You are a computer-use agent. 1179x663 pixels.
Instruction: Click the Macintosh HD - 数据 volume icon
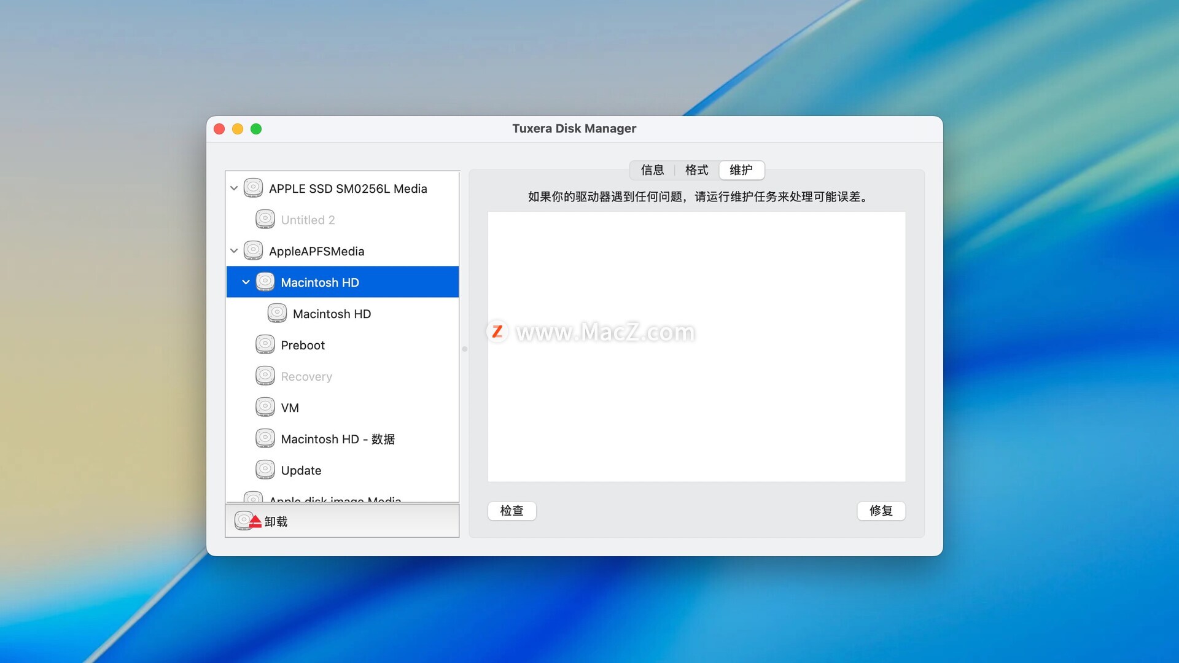pos(265,438)
